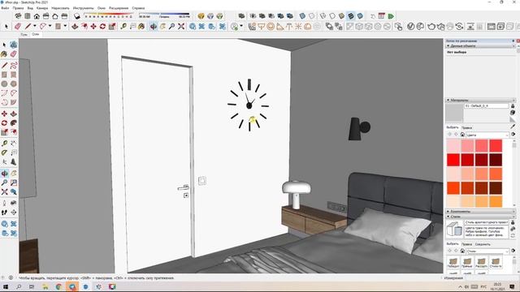Screen dimensions: 520x292
Task: Click the home icon in the materials browser
Action: 462,135
